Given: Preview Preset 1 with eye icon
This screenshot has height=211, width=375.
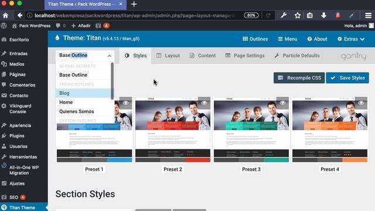Looking at the screenshot, I should [x=125, y=103].
